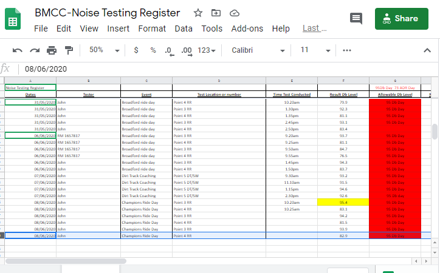The width and height of the screenshot is (440, 273).
Task: Select column D header
Action: [219, 81]
